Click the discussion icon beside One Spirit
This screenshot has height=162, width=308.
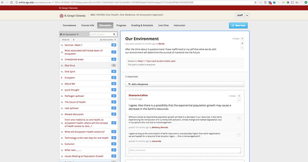coord(62,72)
